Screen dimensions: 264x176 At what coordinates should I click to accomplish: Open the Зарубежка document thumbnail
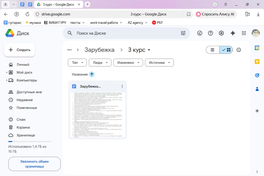(x=97, y=115)
